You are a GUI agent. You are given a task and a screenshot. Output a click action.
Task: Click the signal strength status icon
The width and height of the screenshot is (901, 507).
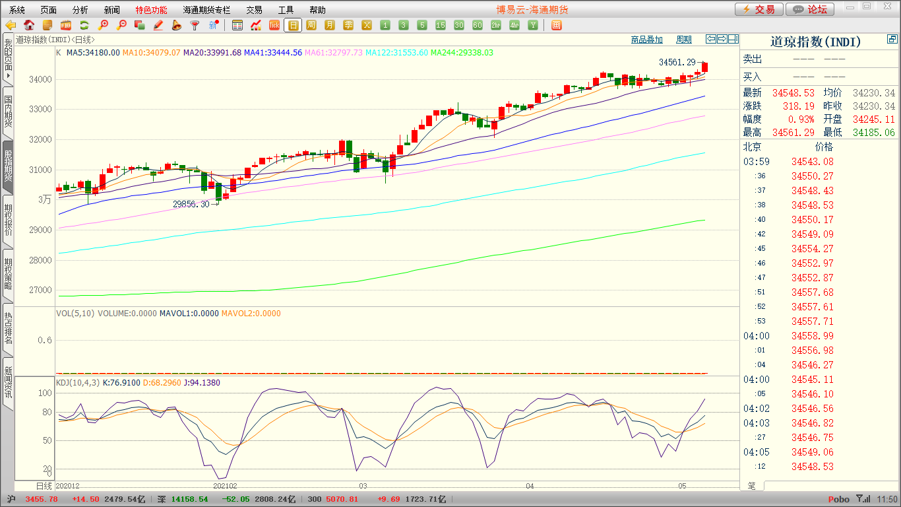862,499
